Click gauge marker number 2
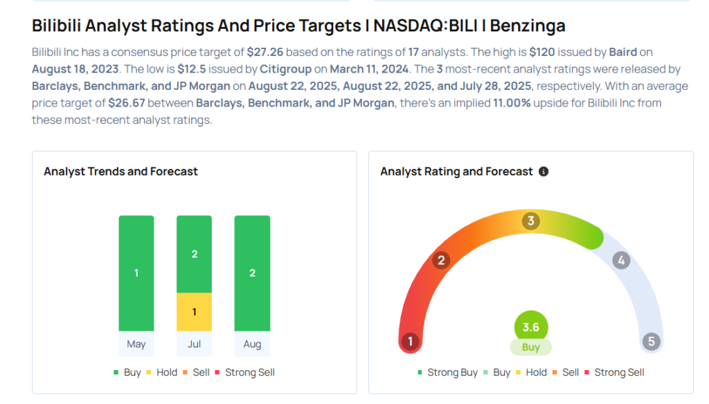 coord(440,261)
